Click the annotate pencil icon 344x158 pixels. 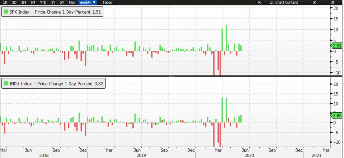click(x=314, y=3)
